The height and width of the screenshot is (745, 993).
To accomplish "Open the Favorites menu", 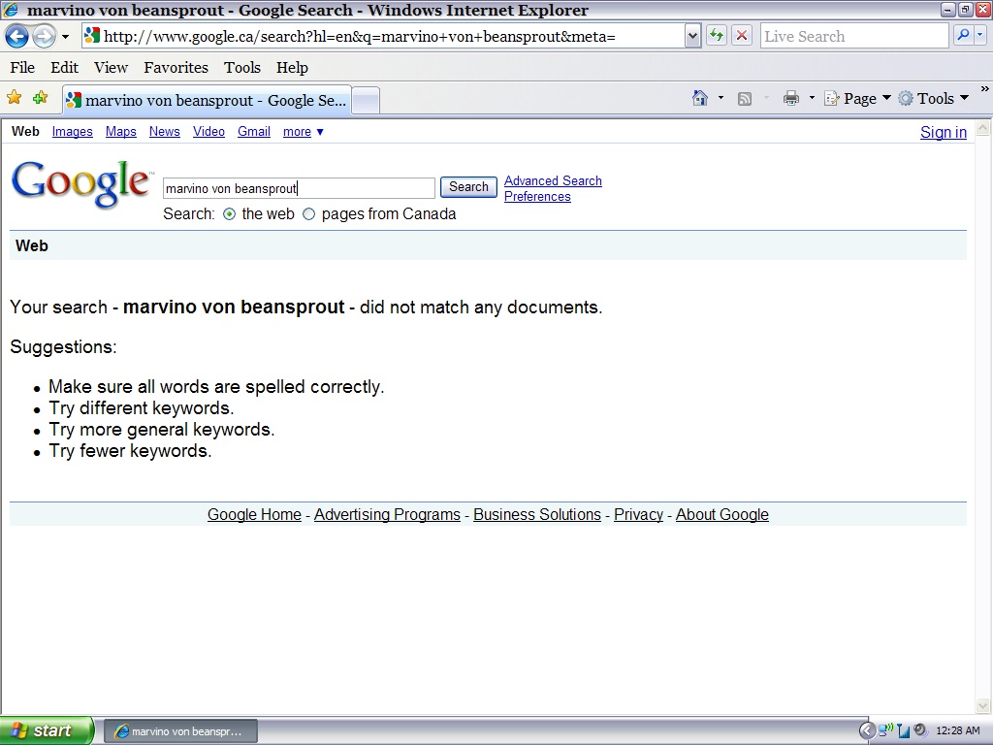I will coord(176,67).
